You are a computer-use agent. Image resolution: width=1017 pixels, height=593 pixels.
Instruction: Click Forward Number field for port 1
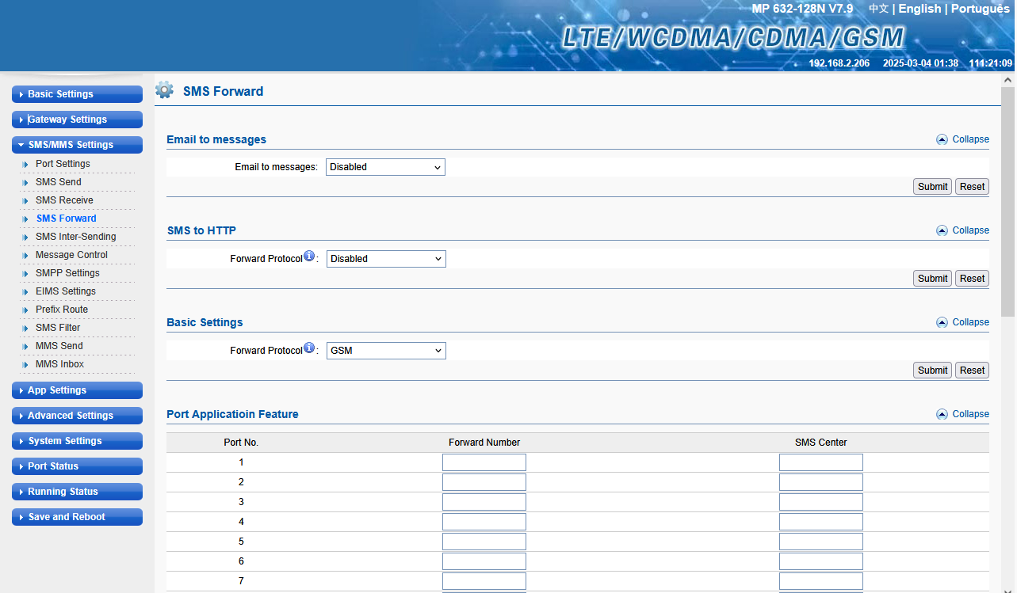tap(484, 462)
